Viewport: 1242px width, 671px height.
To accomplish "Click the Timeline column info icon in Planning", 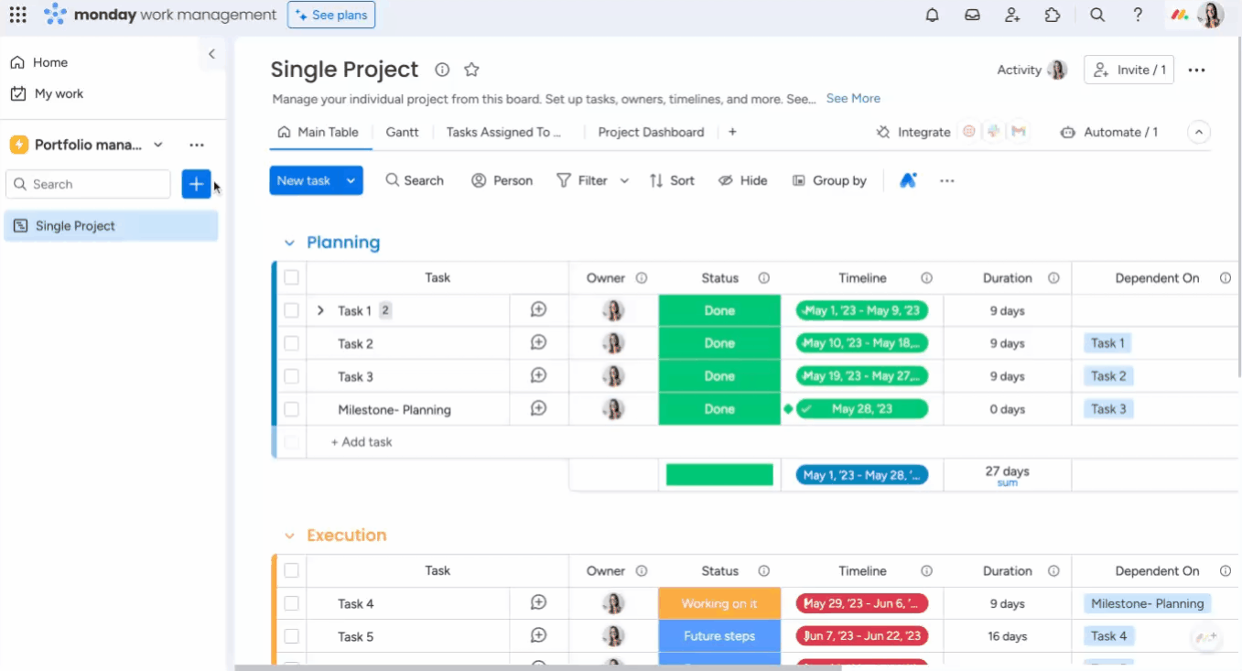I will [x=926, y=278].
